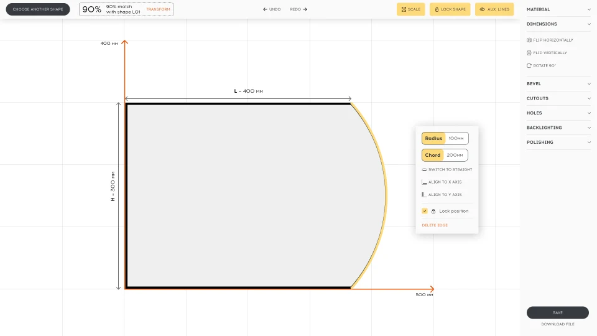The height and width of the screenshot is (336, 597).
Task: Click Choose Another Shape button
Action: tap(38, 9)
